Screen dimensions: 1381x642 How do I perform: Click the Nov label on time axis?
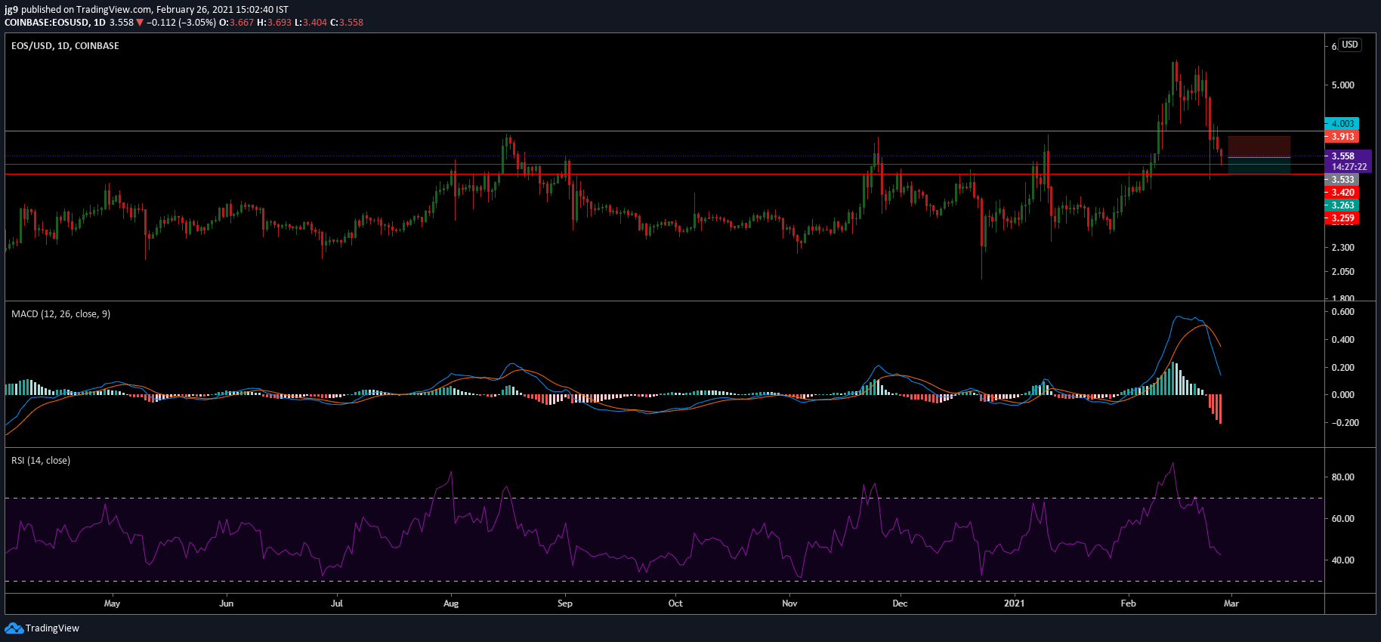pyautogui.click(x=789, y=603)
